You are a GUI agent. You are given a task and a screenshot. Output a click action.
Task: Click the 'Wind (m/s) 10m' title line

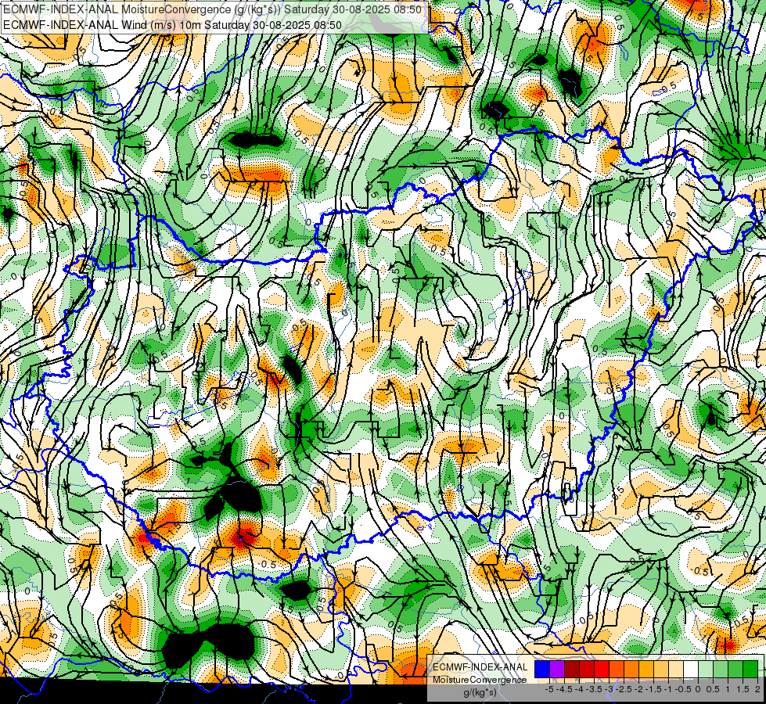[172, 25]
